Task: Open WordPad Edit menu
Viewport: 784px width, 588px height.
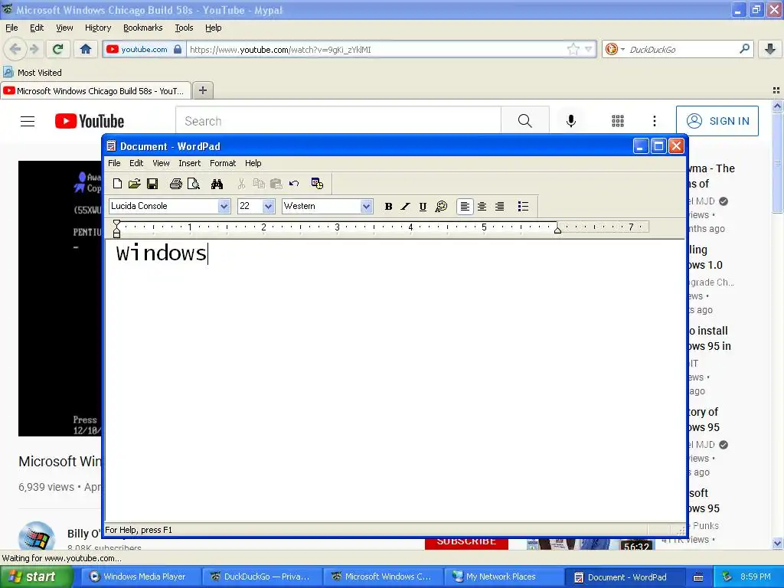Action: tap(136, 163)
